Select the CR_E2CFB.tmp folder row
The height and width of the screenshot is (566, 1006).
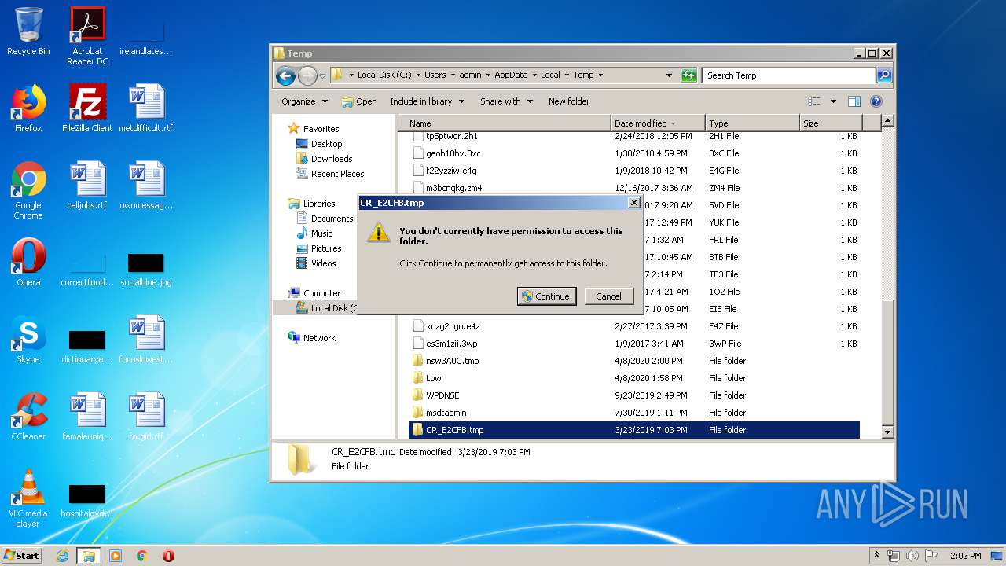click(634, 430)
